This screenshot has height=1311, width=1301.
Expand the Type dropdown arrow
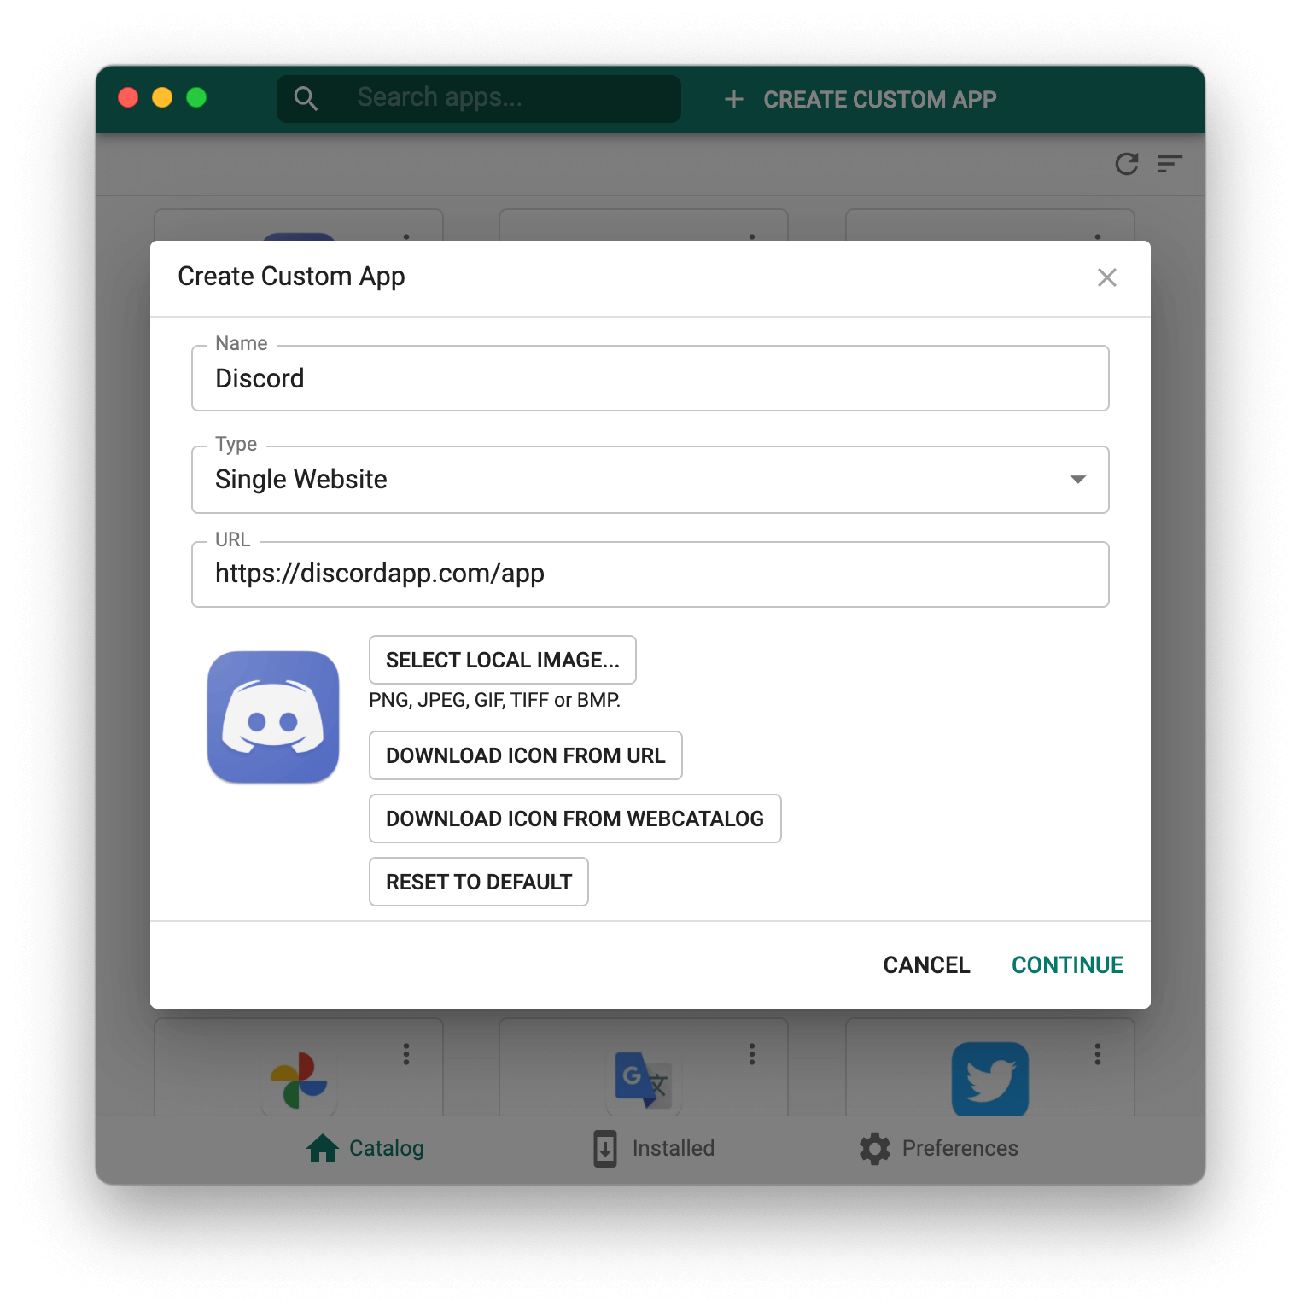(1078, 480)
